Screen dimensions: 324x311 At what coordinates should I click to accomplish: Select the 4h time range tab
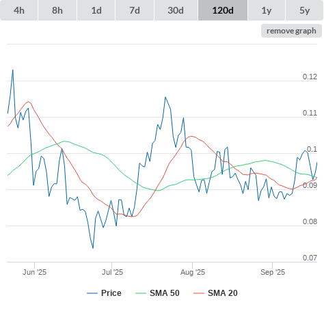(19, 10)
